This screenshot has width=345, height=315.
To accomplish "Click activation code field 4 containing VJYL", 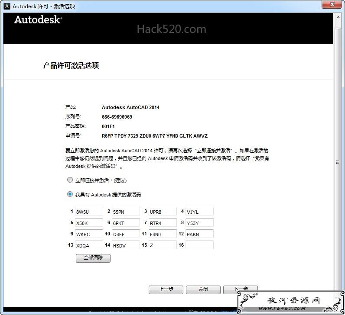I will point(199,211).
